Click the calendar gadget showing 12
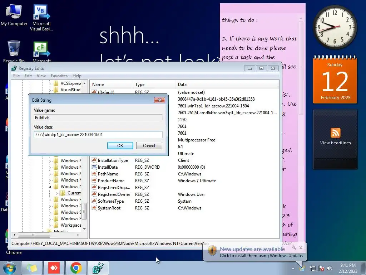The height and width of the screenshot is (275, 366). (x=335, y=80)
